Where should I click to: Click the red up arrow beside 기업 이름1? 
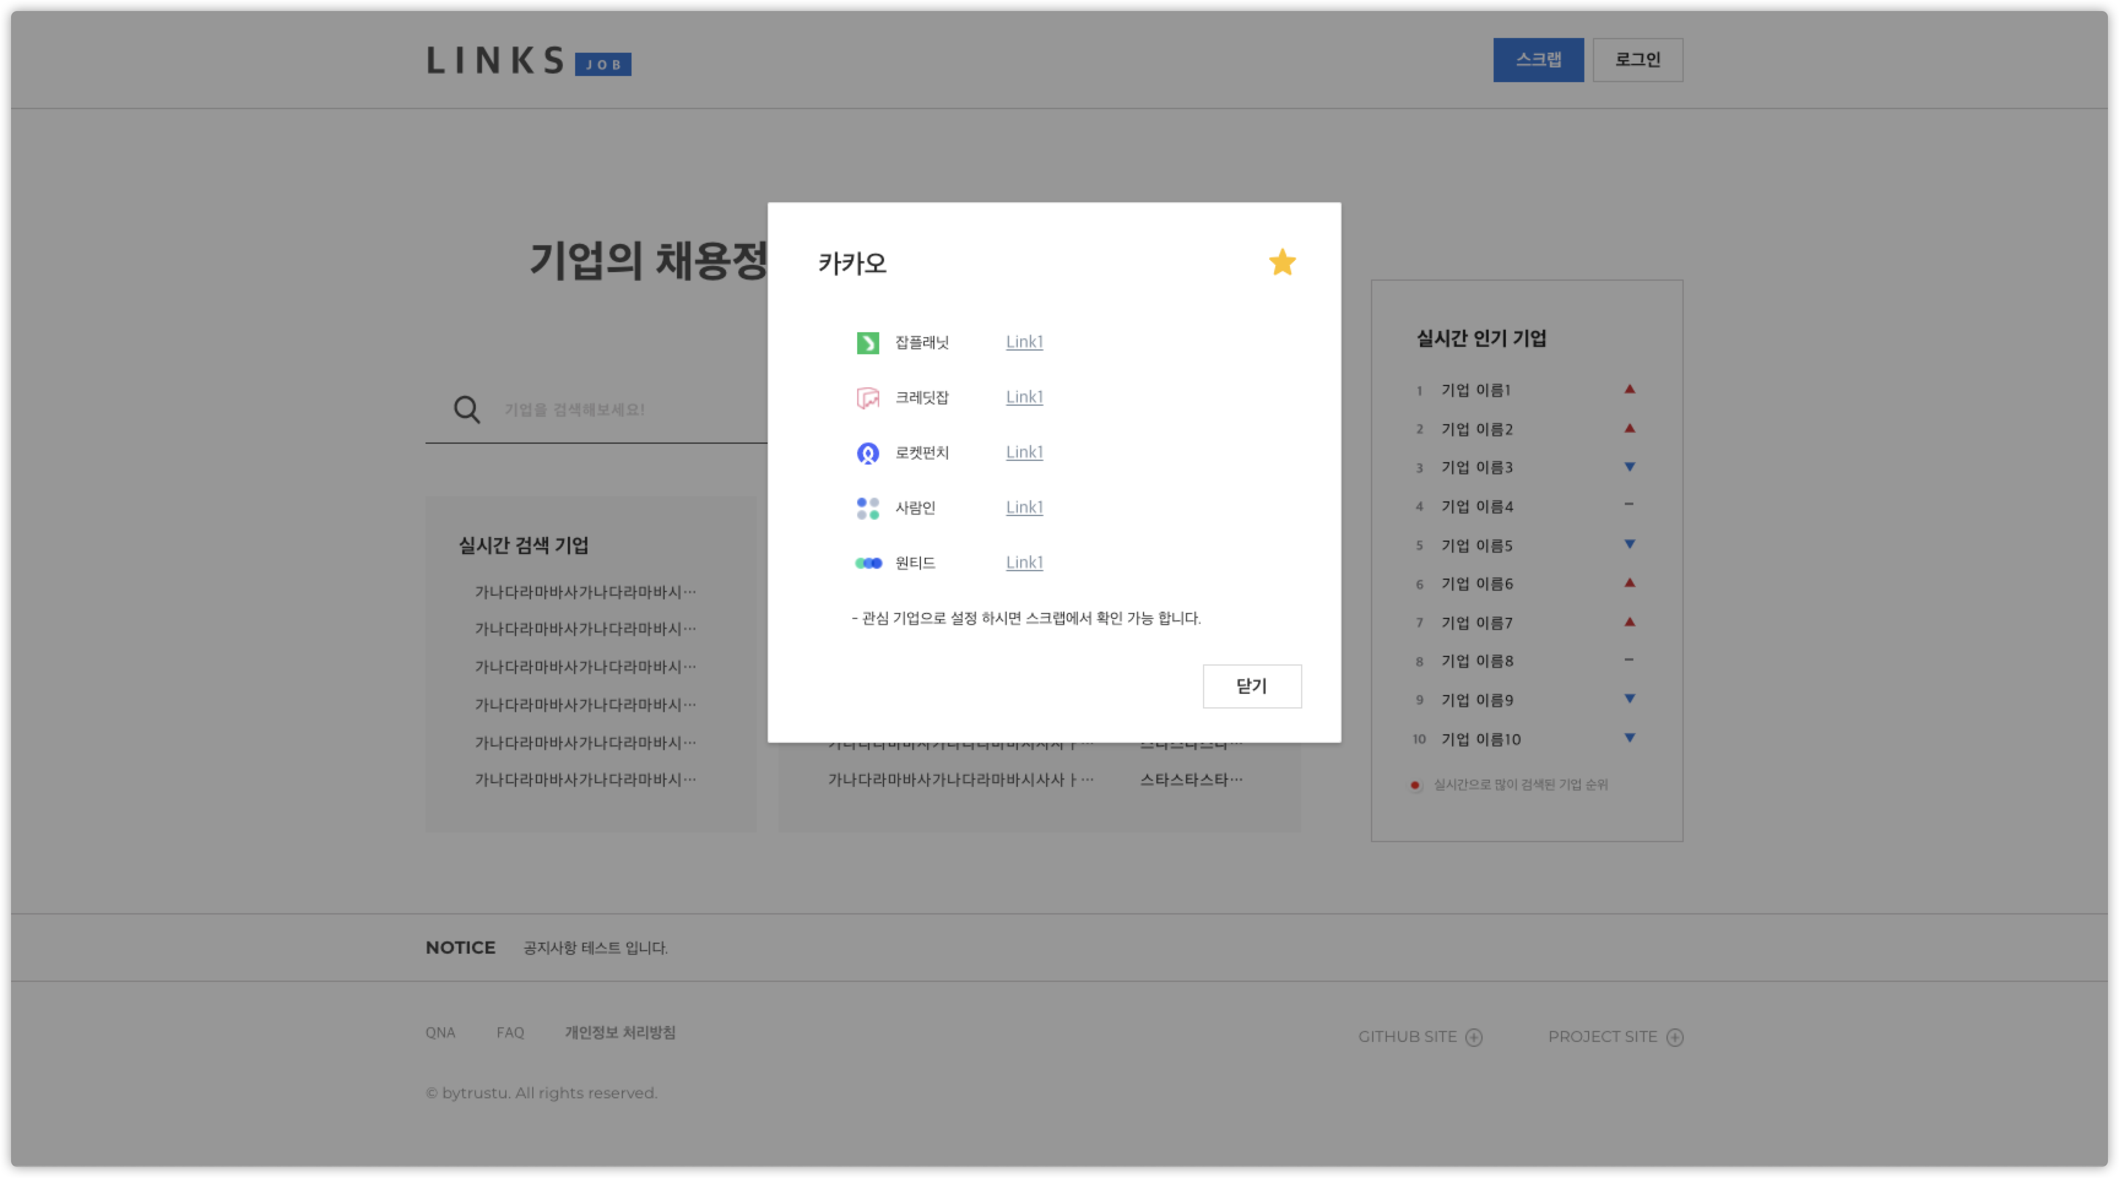pos(1630,389)
